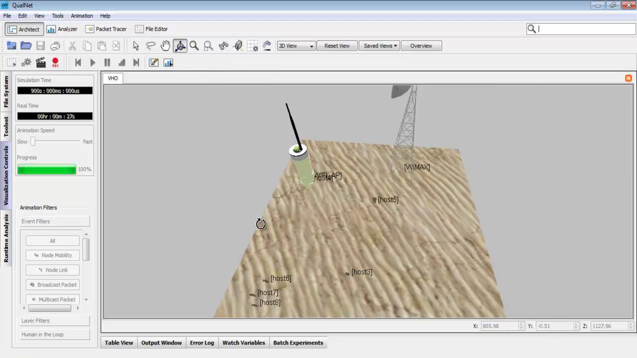Click the Reset View button
The image size is (637, 358).
pyautogui.click(x=337, y=46)
